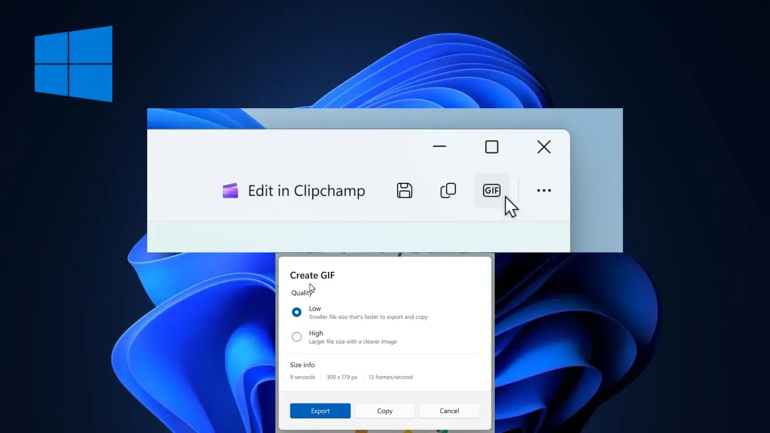Cancel the Create GIF dialog
The width and height of the screenshot is (770, 433).
[x=449, y=410]
